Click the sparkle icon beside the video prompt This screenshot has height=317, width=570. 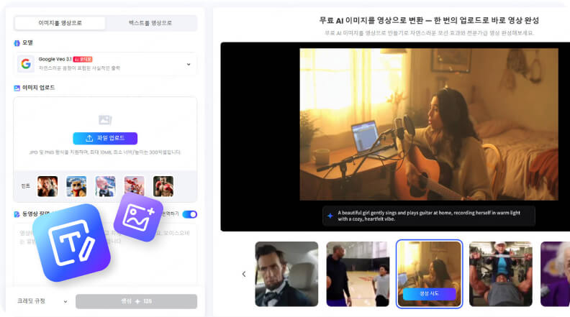pos(330,216)
